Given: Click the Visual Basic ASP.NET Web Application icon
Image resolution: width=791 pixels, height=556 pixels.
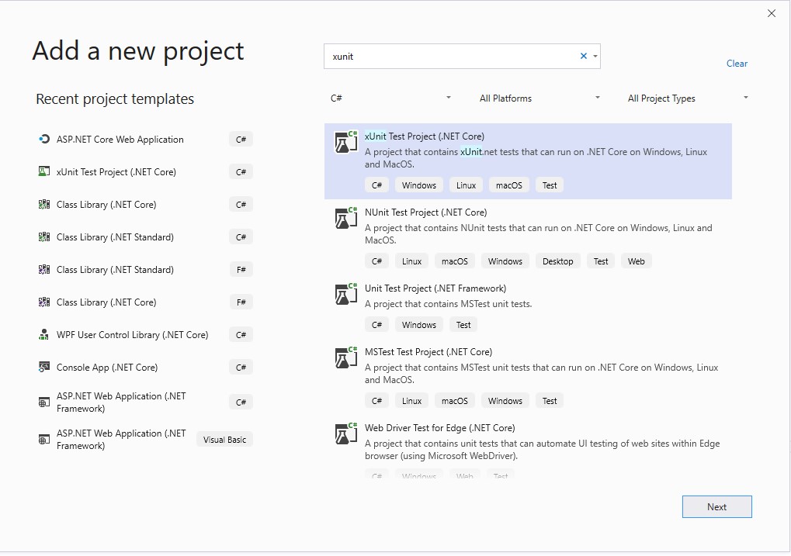Looking at the screenshot, I should (44, 440).
